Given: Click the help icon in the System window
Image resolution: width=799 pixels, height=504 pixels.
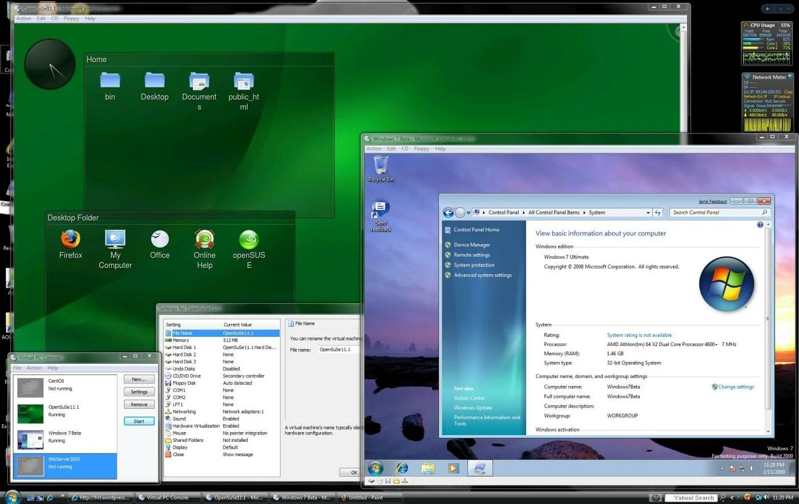Looking at the screenshot, I should [760, 225].
